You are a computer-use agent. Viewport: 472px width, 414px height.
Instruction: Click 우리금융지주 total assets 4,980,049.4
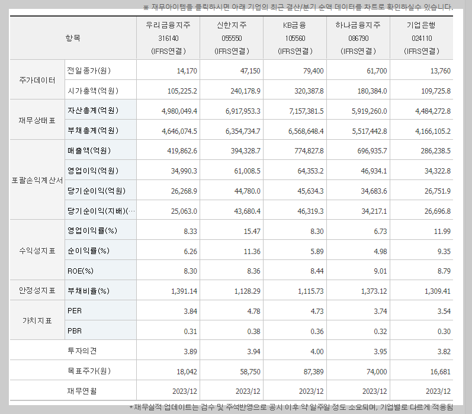click(179, 111)
